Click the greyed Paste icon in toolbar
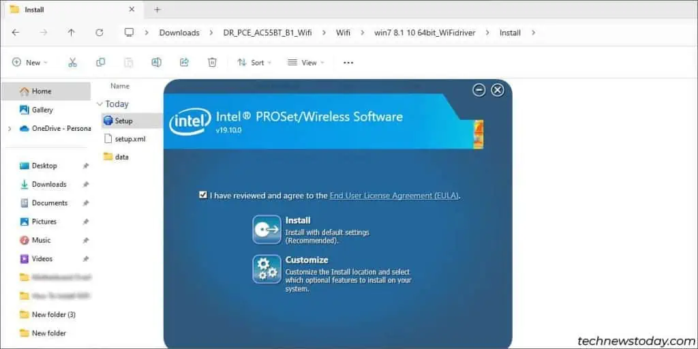 [129, 63]
